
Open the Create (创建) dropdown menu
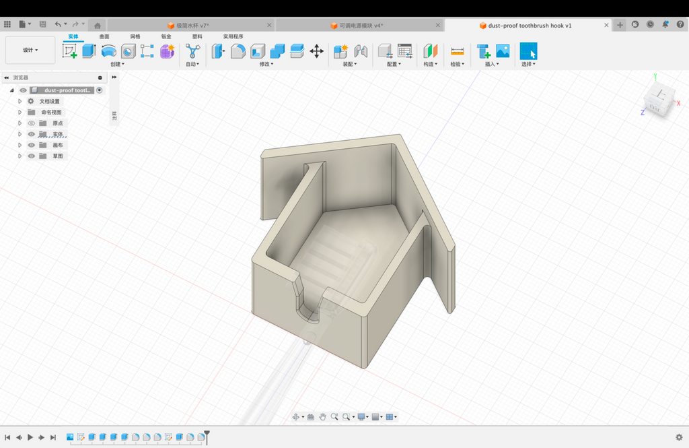(117, 64)
